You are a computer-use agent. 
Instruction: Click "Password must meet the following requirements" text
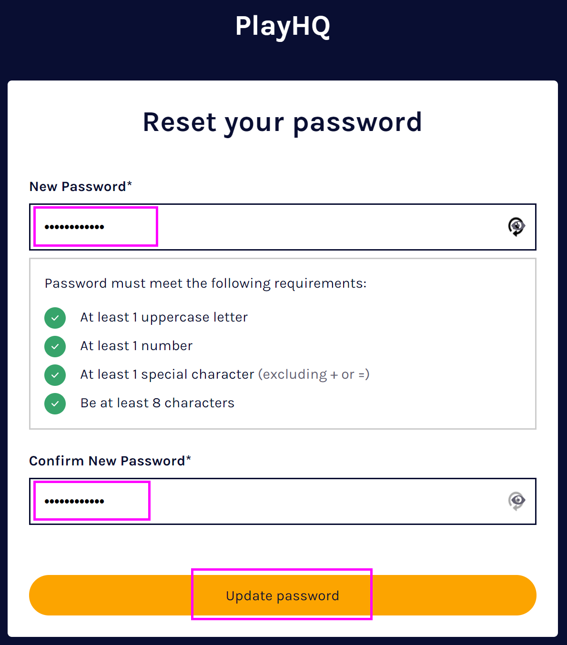205,283
